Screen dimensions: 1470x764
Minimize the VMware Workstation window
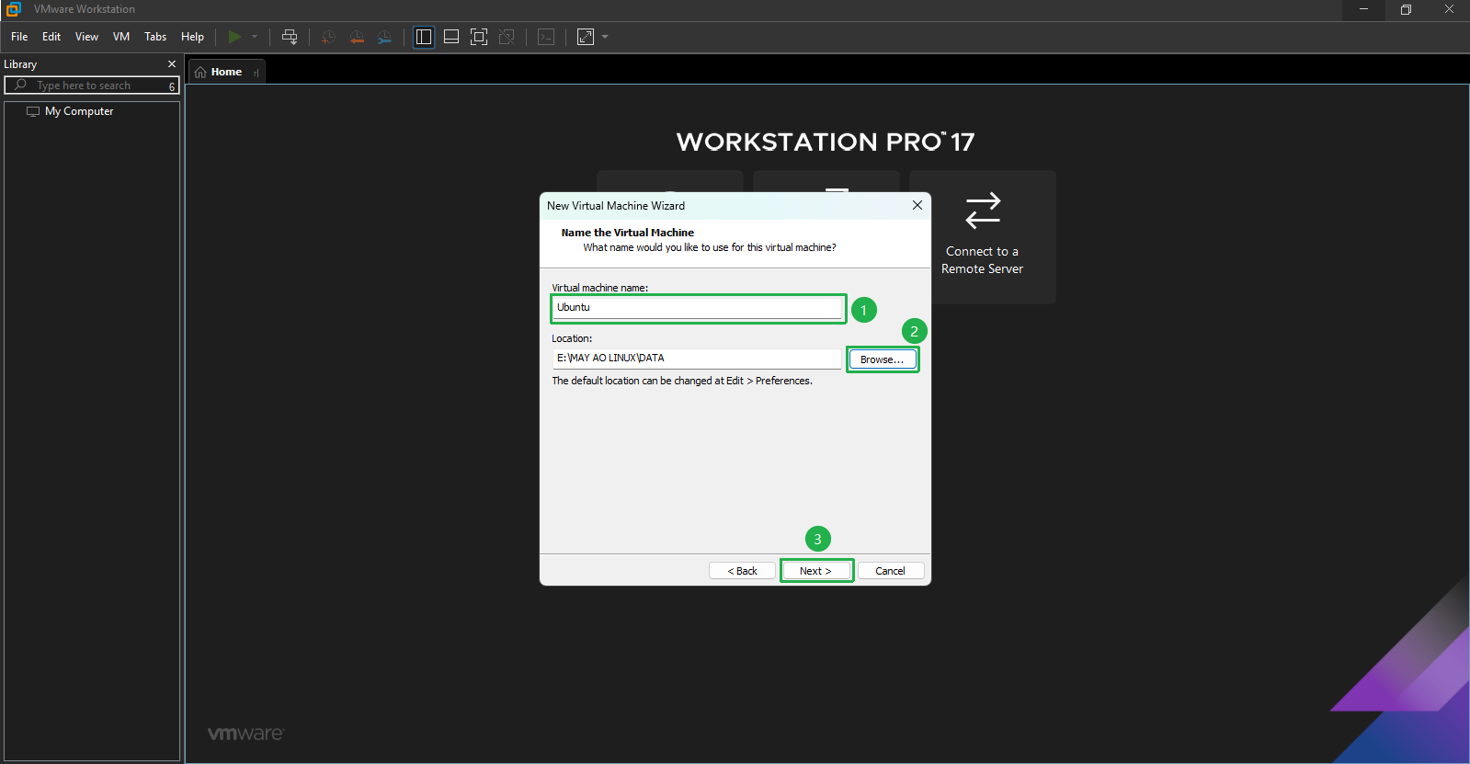click(1364, 9)
